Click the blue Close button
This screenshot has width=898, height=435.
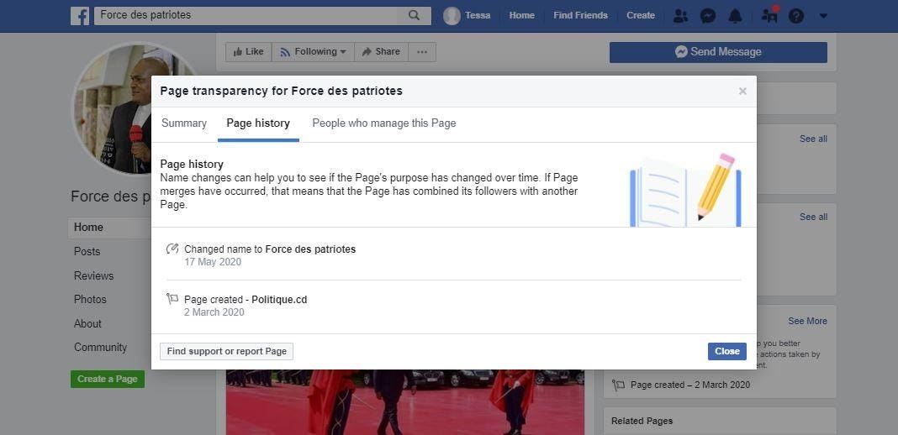pos(726,352)
